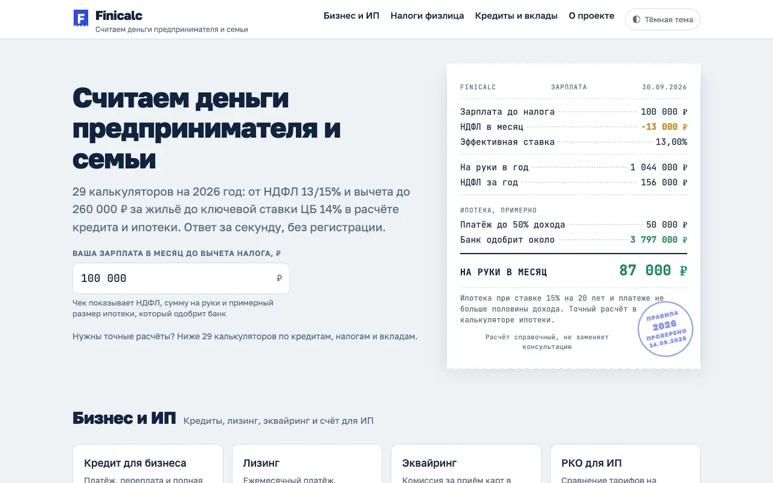Click the header tagline under Finicalc
Viewport: 773px width, 483px height.
(x=172, y=29)
